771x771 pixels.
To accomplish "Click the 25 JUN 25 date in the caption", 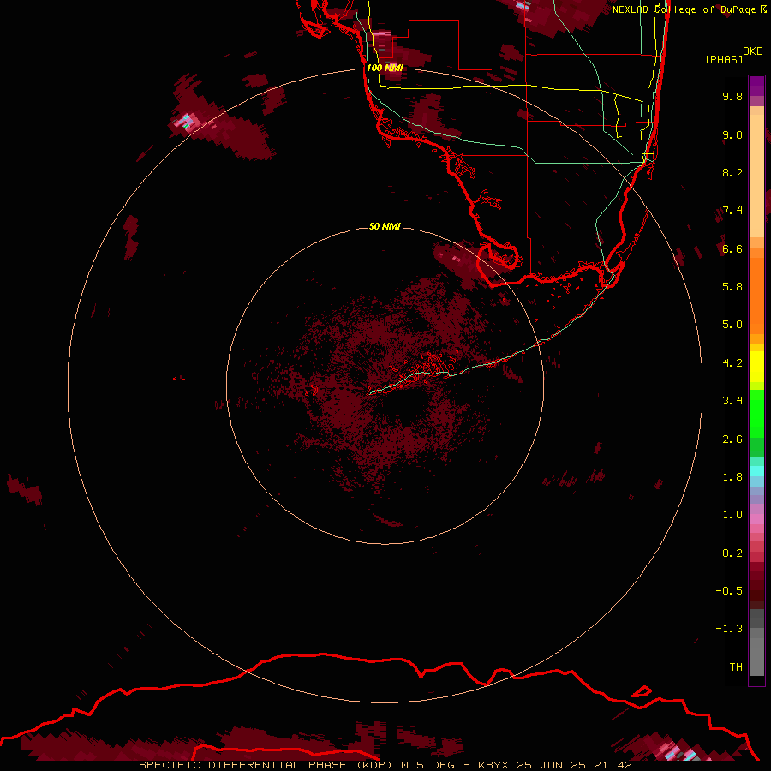I will [x=551, y=765].
